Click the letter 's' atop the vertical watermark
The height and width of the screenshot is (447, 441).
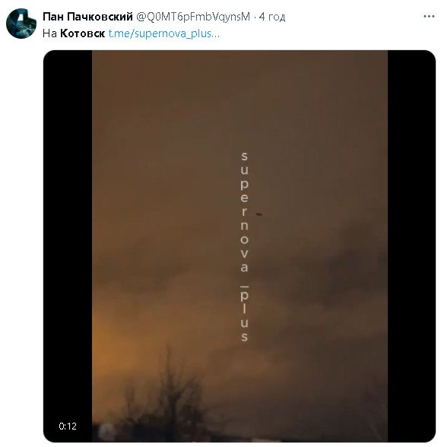coord(244,156)
